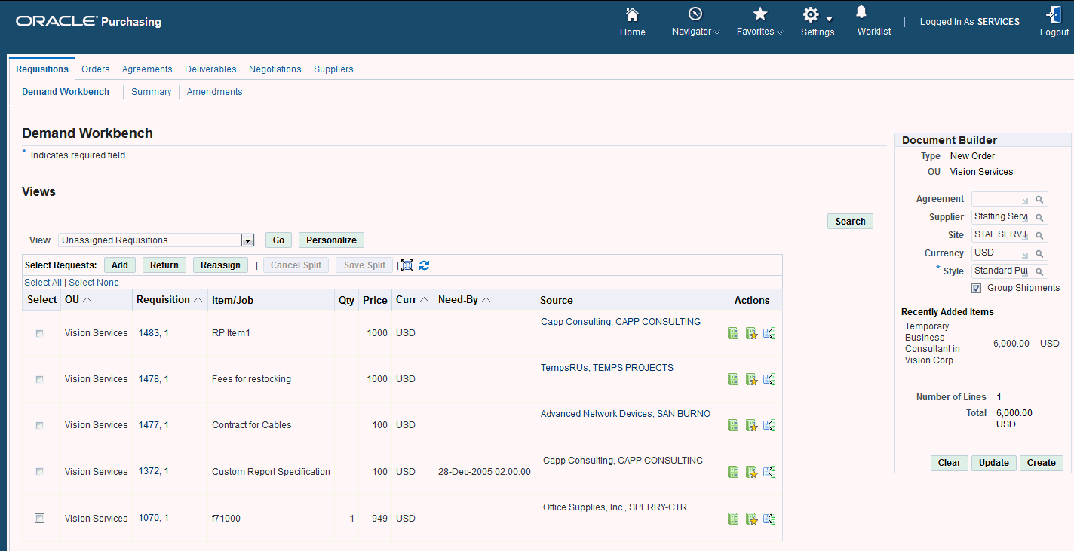Select the checkbox for requisition 1372
This screenshot has height=551, width=1074.
click(x=39, y=472)
